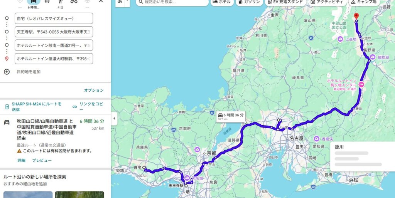395x198 pixels.
Task: Click the 大阪城 camera marker on map
Action: click(187, 178)
